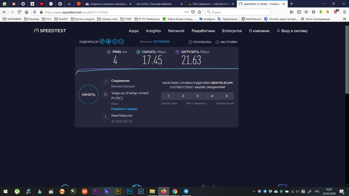Open Premiere Pro from taskbar

click(96, 191)
